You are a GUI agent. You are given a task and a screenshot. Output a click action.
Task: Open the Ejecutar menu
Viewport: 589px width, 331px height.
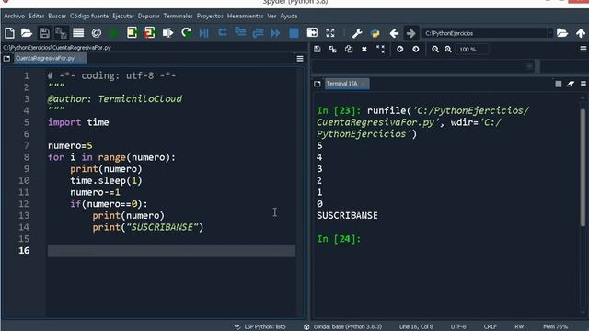(123, 17)
